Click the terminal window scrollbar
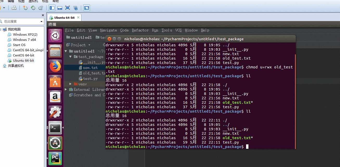The height and width of the screenshot is (167, 340). click(x=295, y=101)
